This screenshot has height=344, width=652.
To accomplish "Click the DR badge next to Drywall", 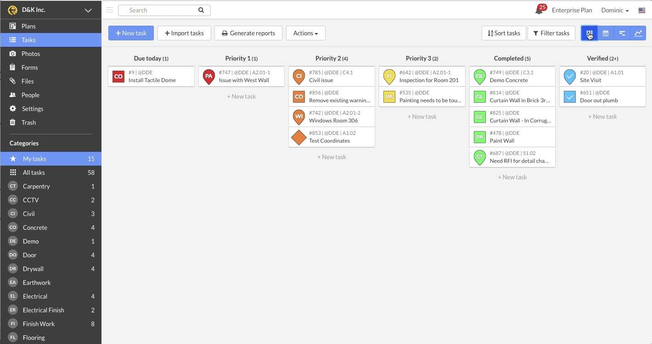I will 13,269.
